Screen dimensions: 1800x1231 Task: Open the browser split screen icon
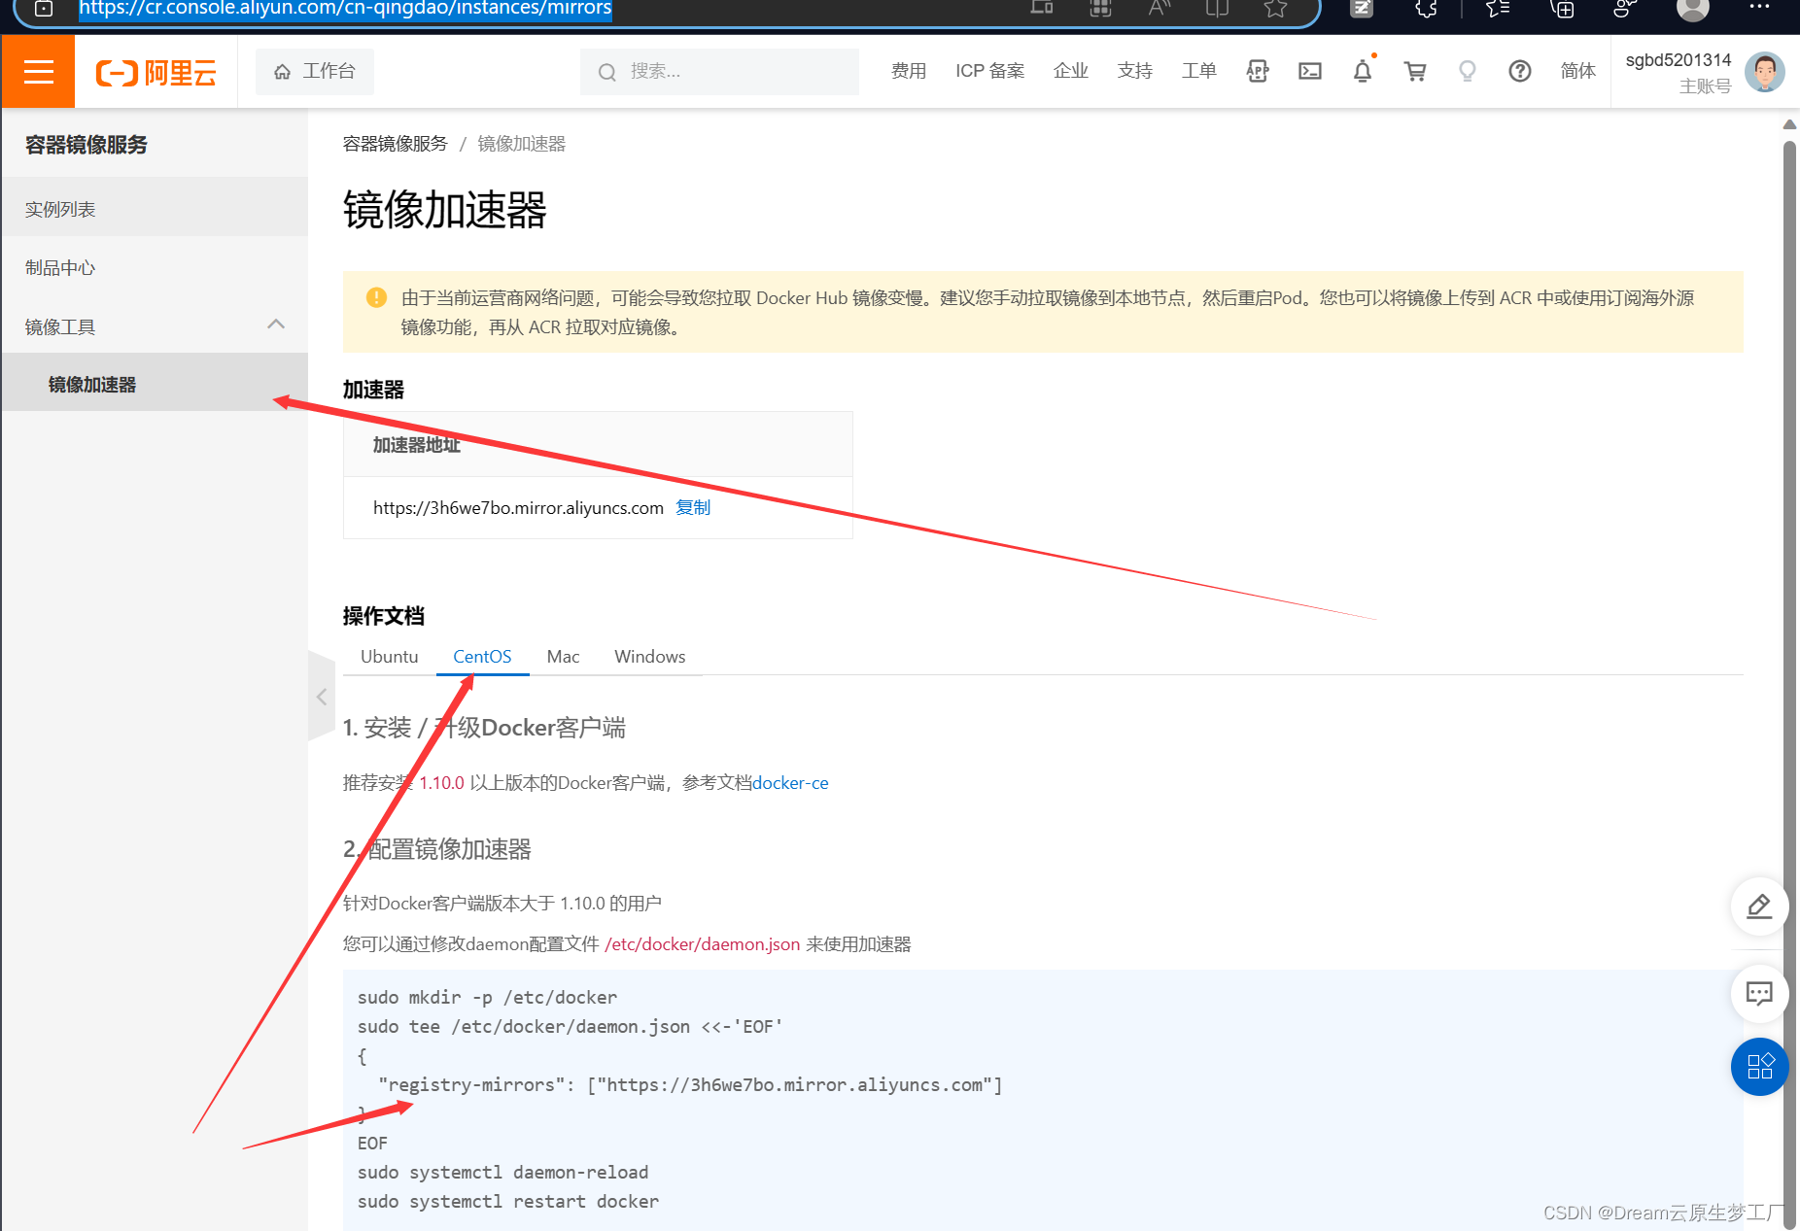coord(1217,9)
